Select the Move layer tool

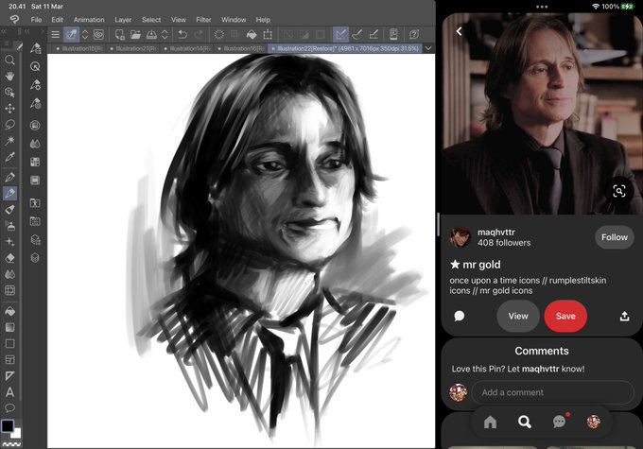pos(9,109)
